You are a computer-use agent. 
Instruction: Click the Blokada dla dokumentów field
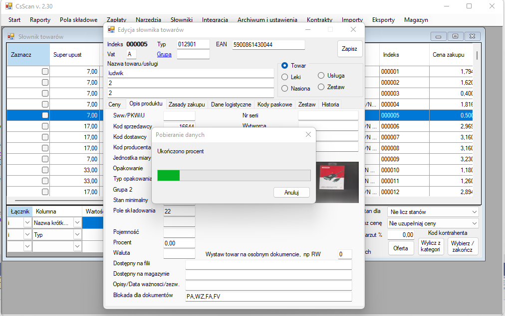point(268,297)
